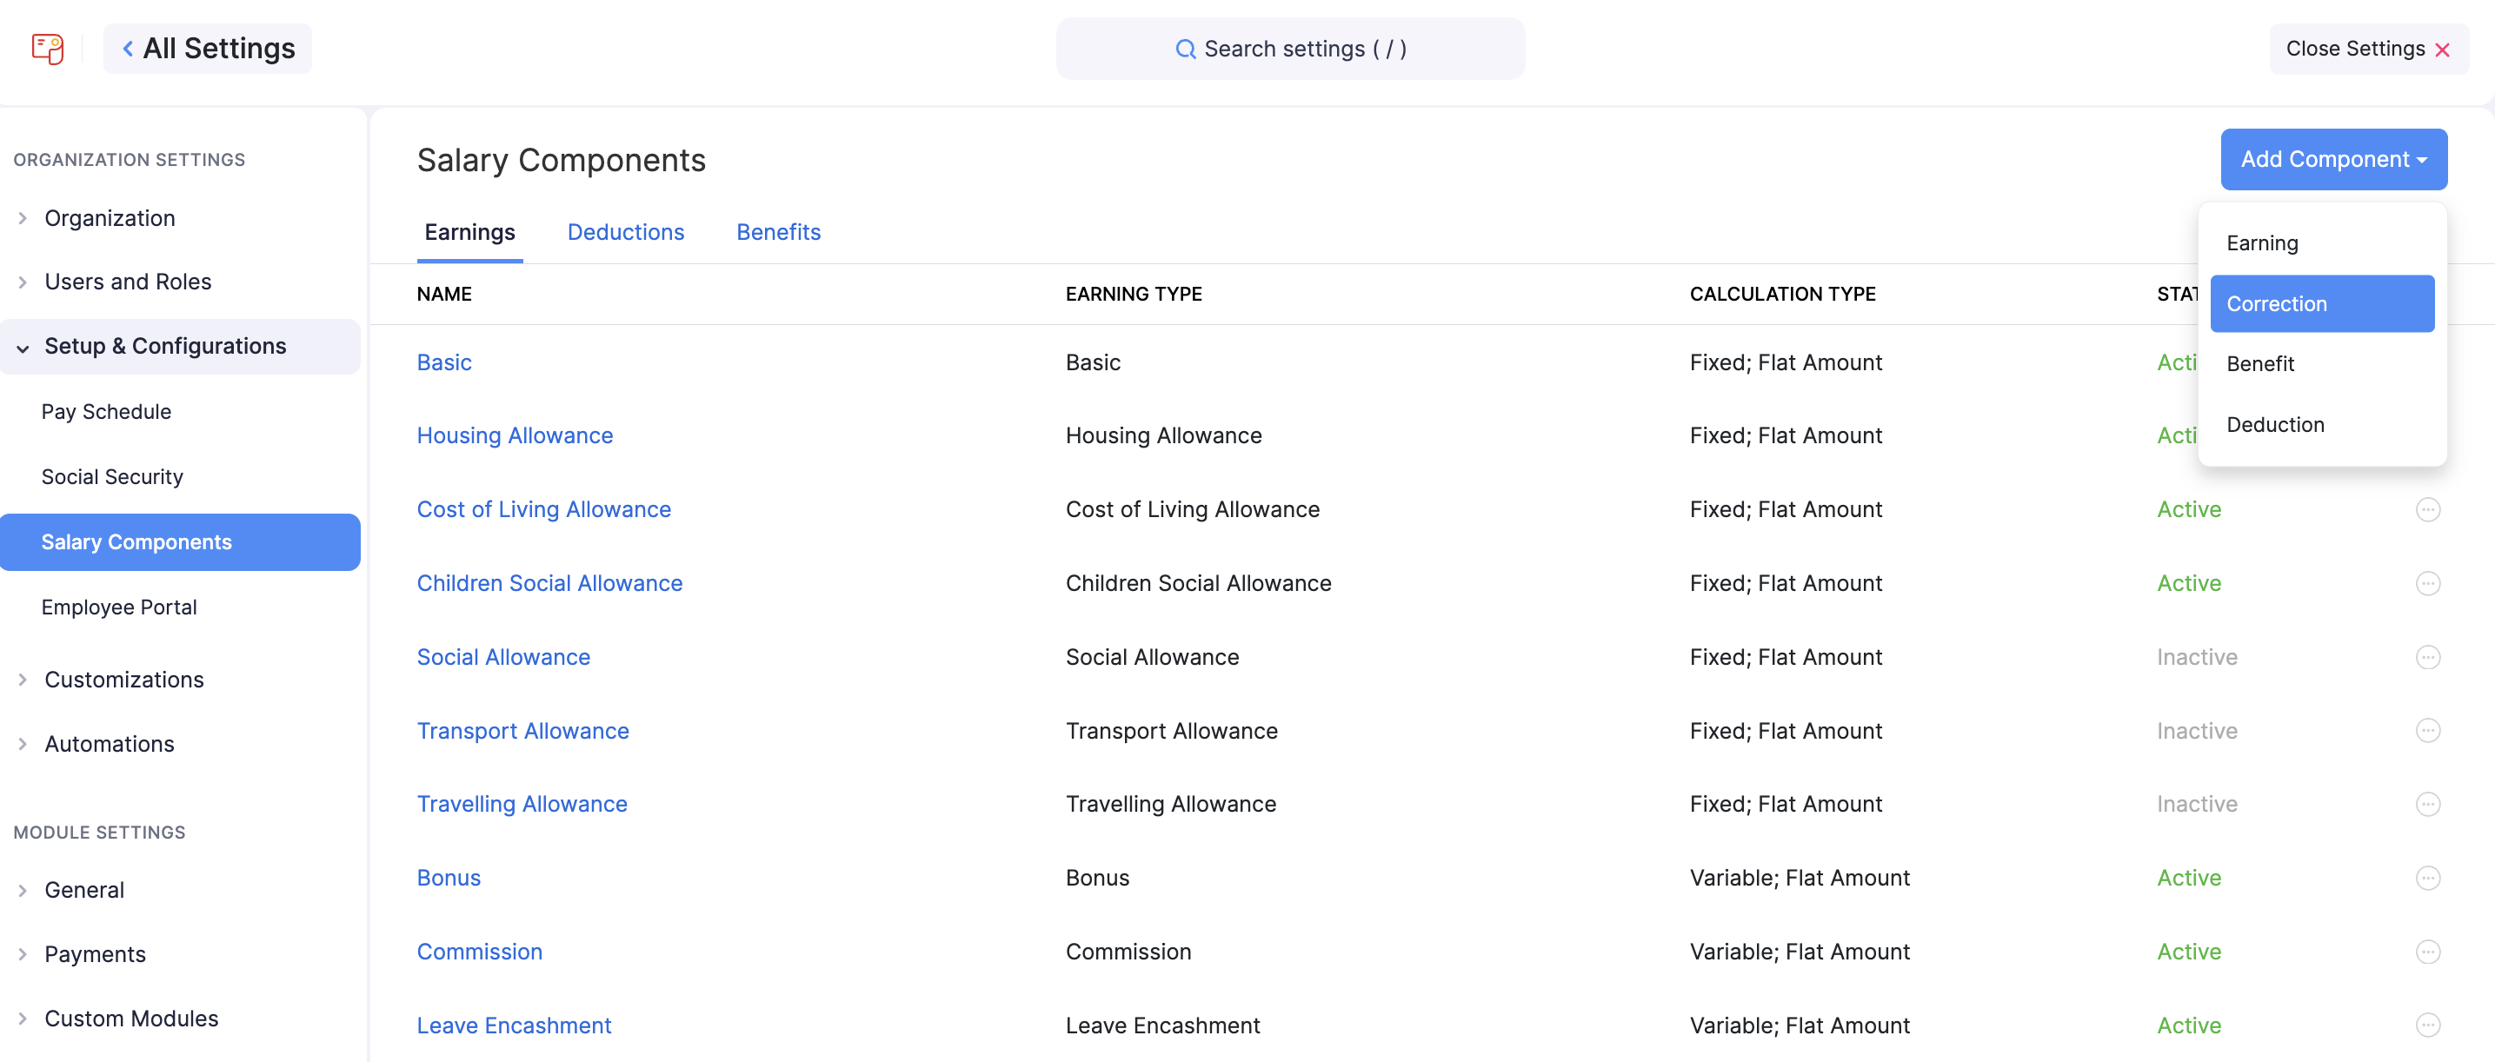Click the Search settings field
The image size is (2495, 1062).
pos(1289,49)
